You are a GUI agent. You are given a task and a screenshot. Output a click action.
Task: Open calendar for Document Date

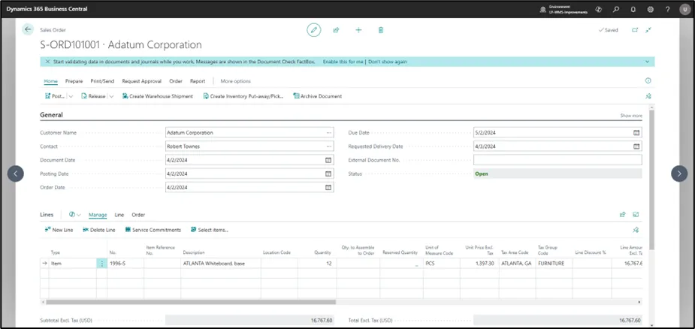tap(328, 160)
